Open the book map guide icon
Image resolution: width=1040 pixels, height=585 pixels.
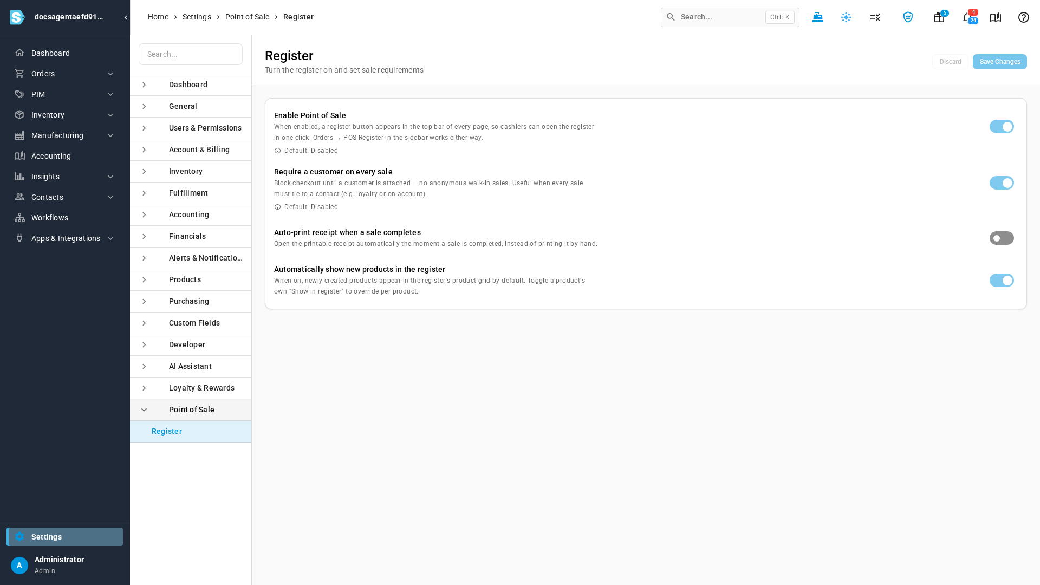[996, 17]
